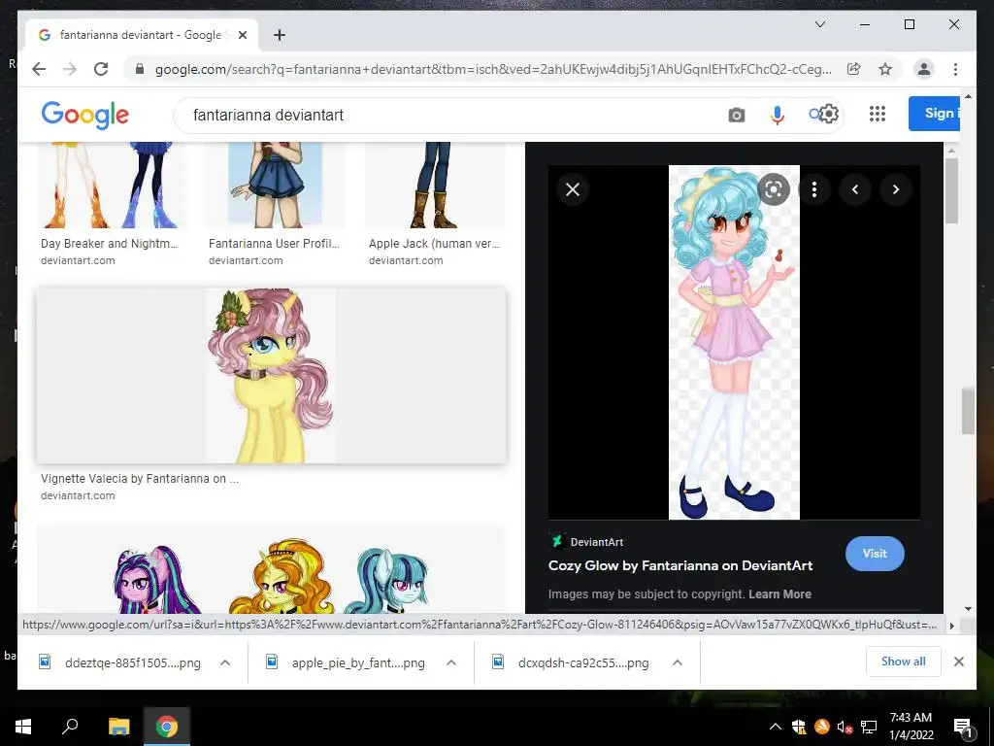Go back to the previous page
This screenshot has width=994, height=746.
39,69
